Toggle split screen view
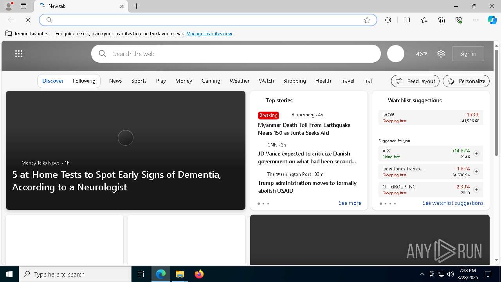 407,20
